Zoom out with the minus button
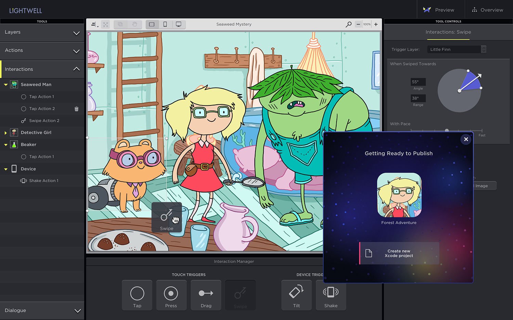 click(x=358, y=24)
